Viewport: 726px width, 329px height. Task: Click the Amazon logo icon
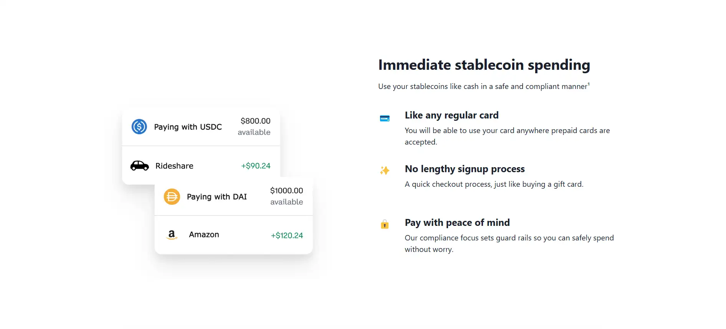(x=172, y=235)
